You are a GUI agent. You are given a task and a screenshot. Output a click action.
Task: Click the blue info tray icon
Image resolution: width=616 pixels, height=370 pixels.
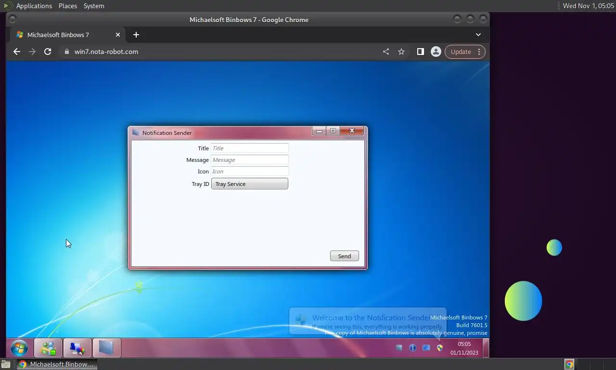pos(412,348)
